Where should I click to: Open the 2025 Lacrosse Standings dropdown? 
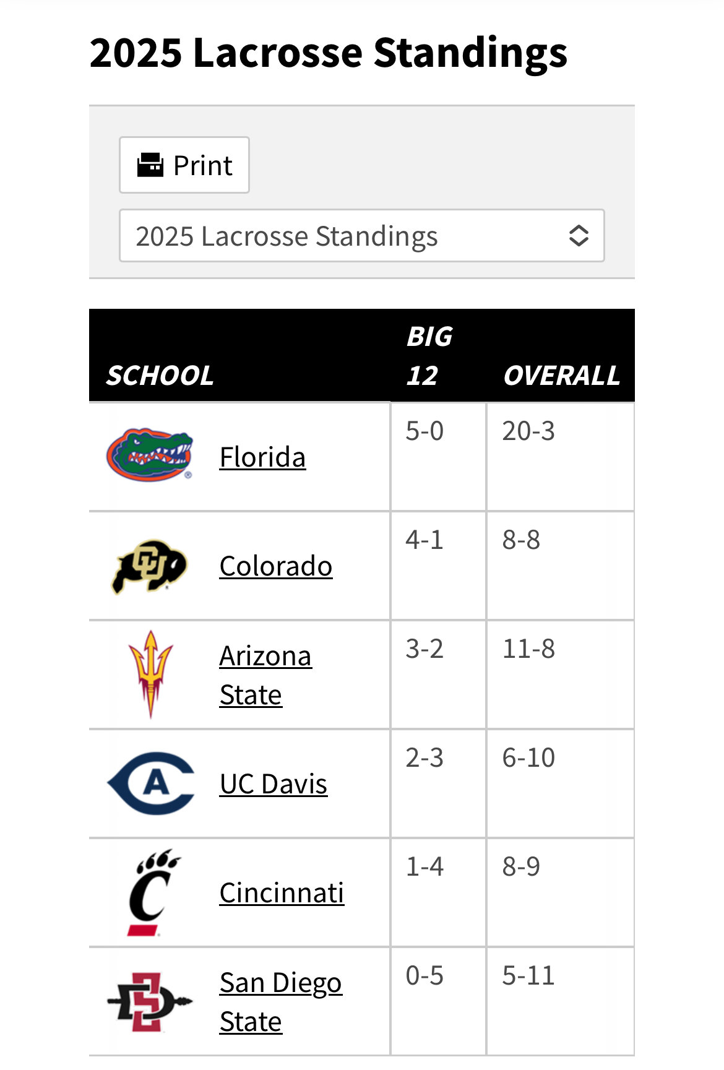[362, 236]
